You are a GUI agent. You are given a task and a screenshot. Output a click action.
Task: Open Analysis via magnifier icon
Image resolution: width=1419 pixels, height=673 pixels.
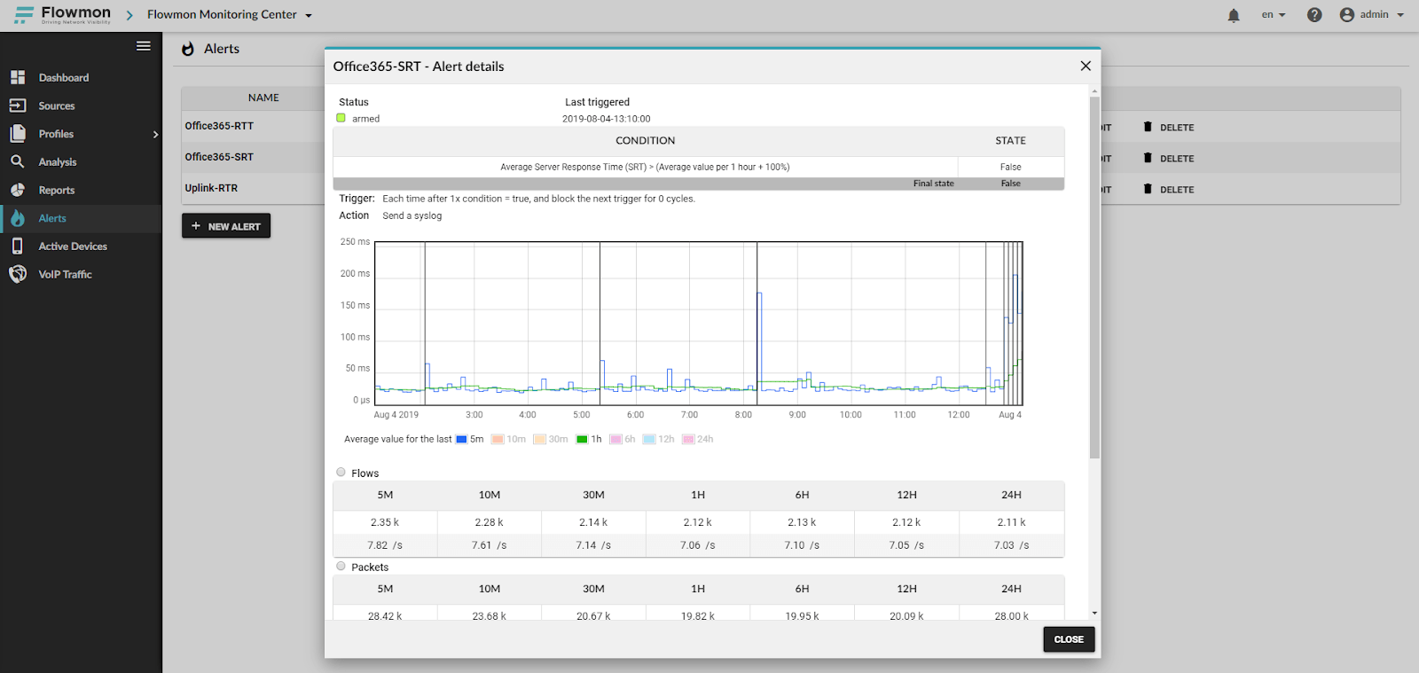[18, 161]
